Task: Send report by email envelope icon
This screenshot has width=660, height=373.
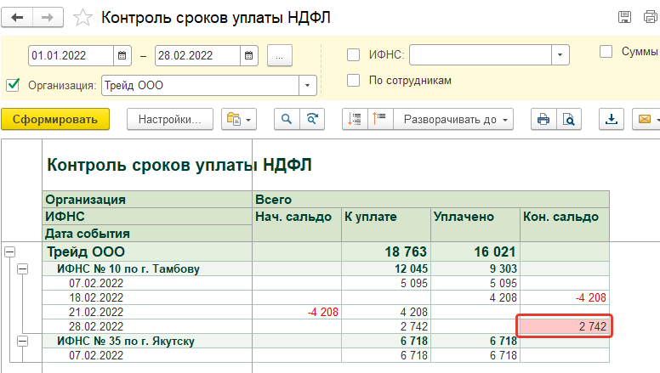Action: (646, 120)
